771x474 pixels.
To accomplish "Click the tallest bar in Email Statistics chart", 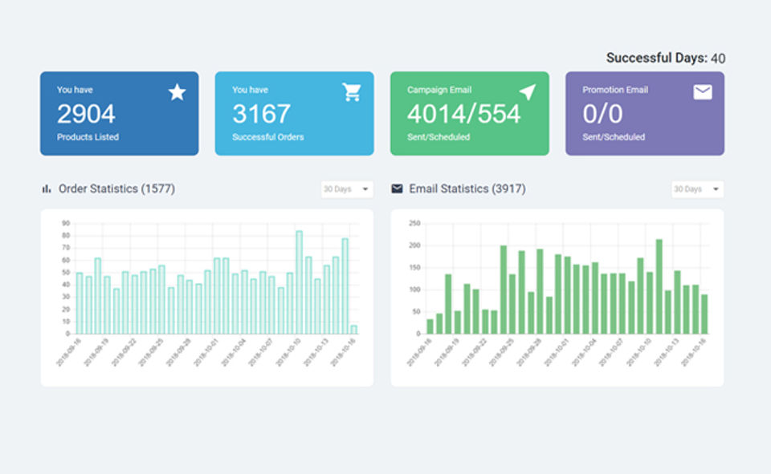I will (x=659, y=287).
